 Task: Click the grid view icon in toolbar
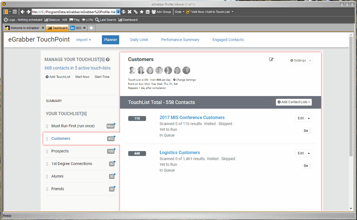(x=15, y=12)
